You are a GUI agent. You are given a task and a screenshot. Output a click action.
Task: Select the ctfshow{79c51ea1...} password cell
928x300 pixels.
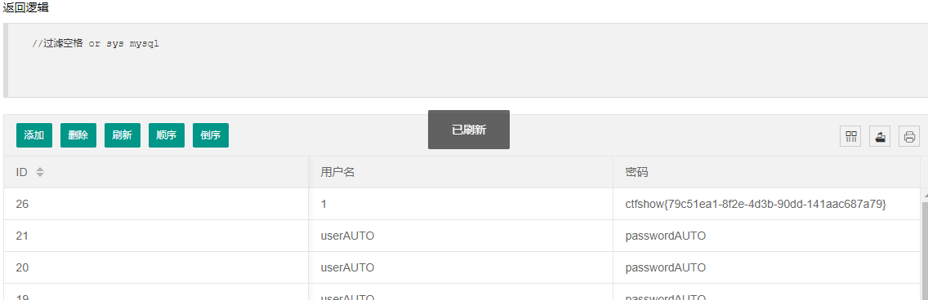point(767,205)
